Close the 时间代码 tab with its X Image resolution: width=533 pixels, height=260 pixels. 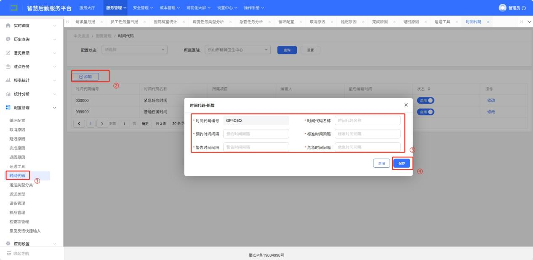point(488,21)
